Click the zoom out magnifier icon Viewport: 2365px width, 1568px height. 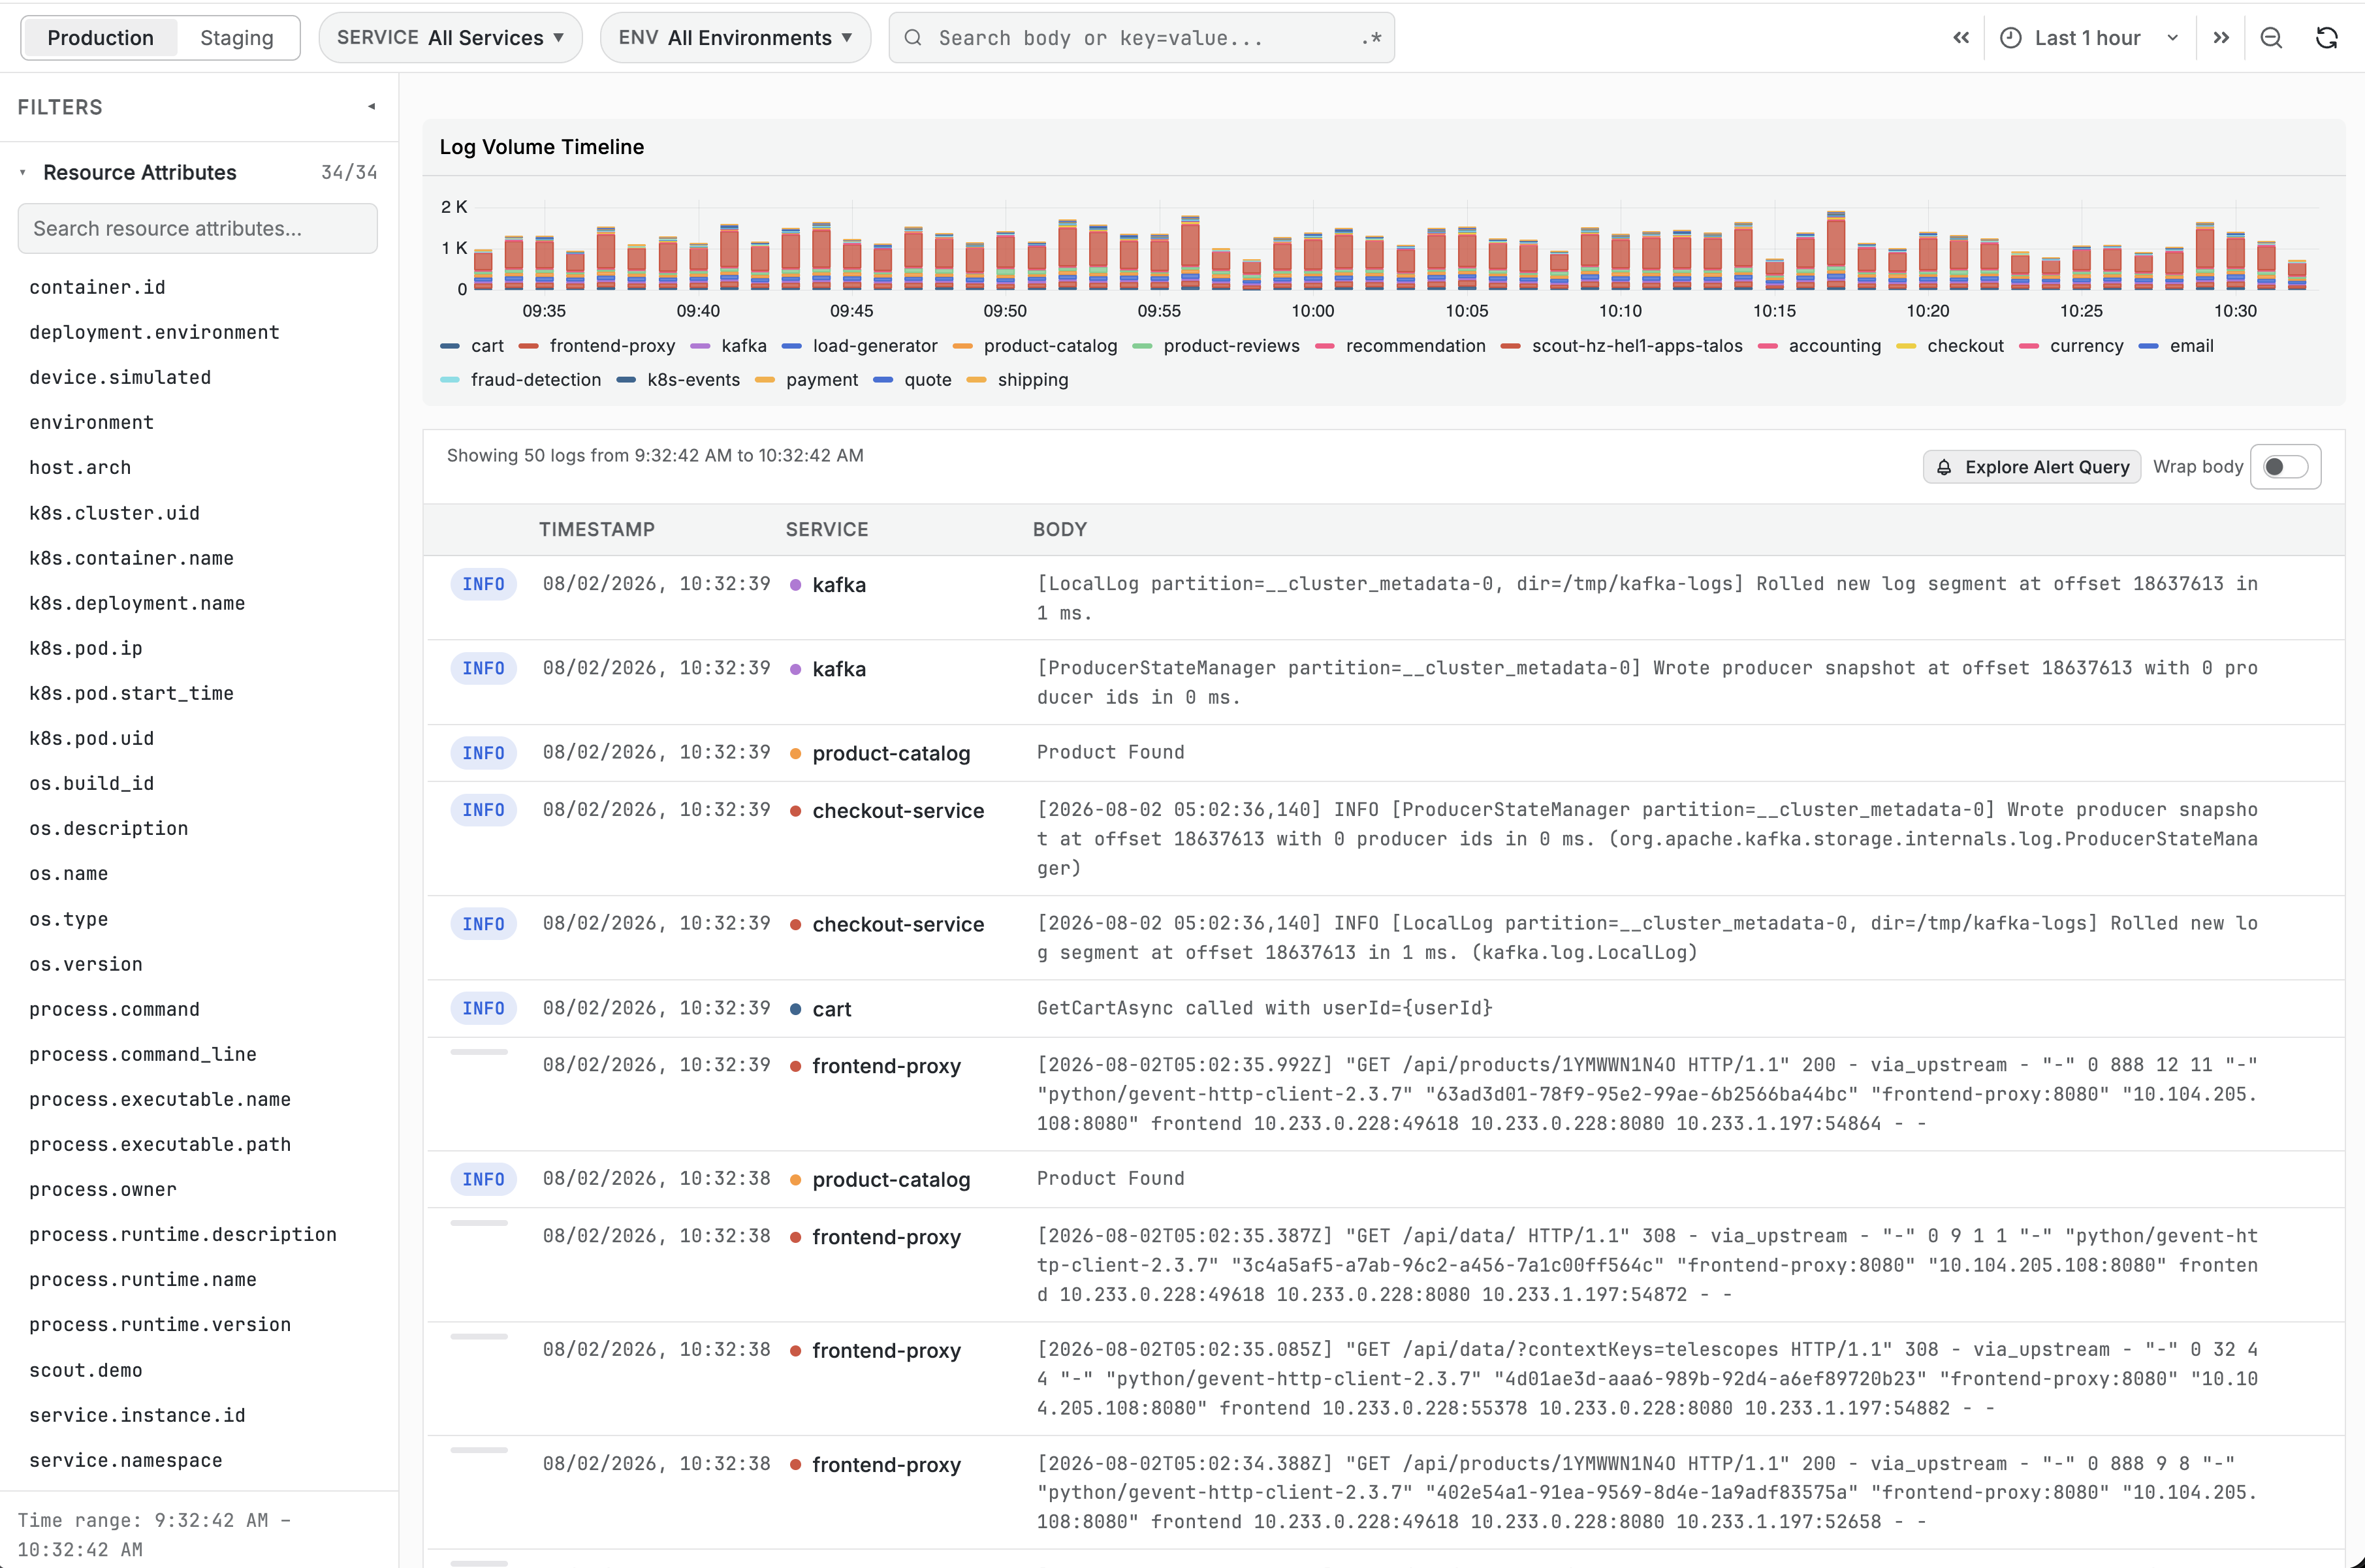[x=2271, y=38]
